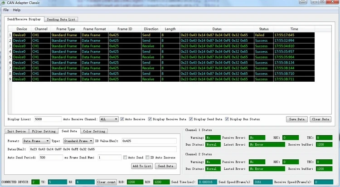Image resolution: width=340 pixels, height=187 pixels.
Task: Click Channel 1 Warning No indicator
Action: [213, 138]
